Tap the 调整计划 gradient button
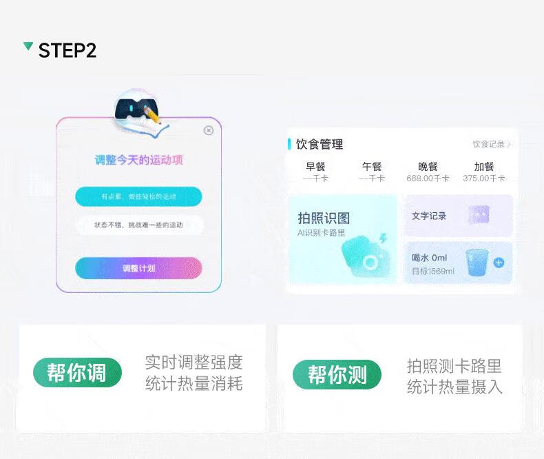The image size is (544, 459). point(138,268)
